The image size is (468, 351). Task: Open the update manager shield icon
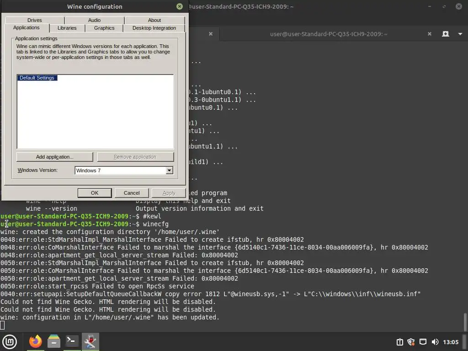[411, 342]
